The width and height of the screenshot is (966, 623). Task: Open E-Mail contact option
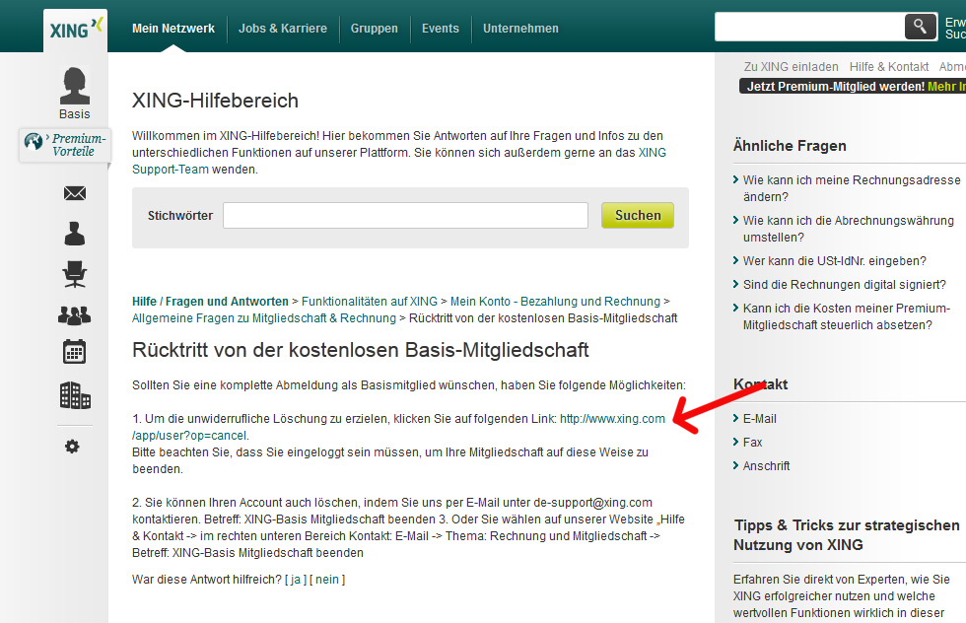(x=759, y=418)
